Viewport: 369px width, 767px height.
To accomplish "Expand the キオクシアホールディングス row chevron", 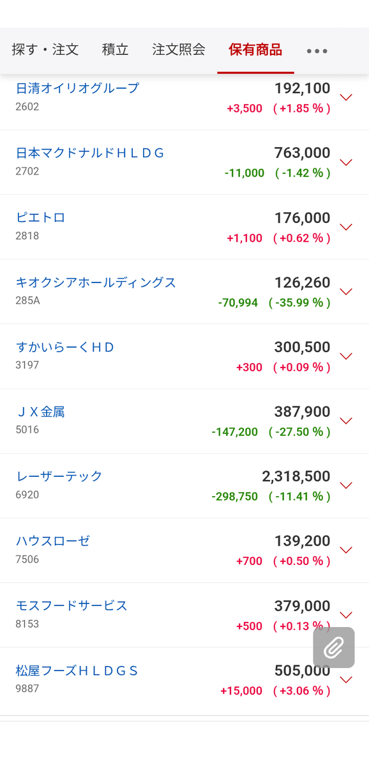I will click(346, 291).
